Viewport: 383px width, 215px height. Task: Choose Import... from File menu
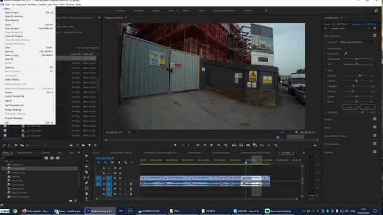[x=9, y=93]
